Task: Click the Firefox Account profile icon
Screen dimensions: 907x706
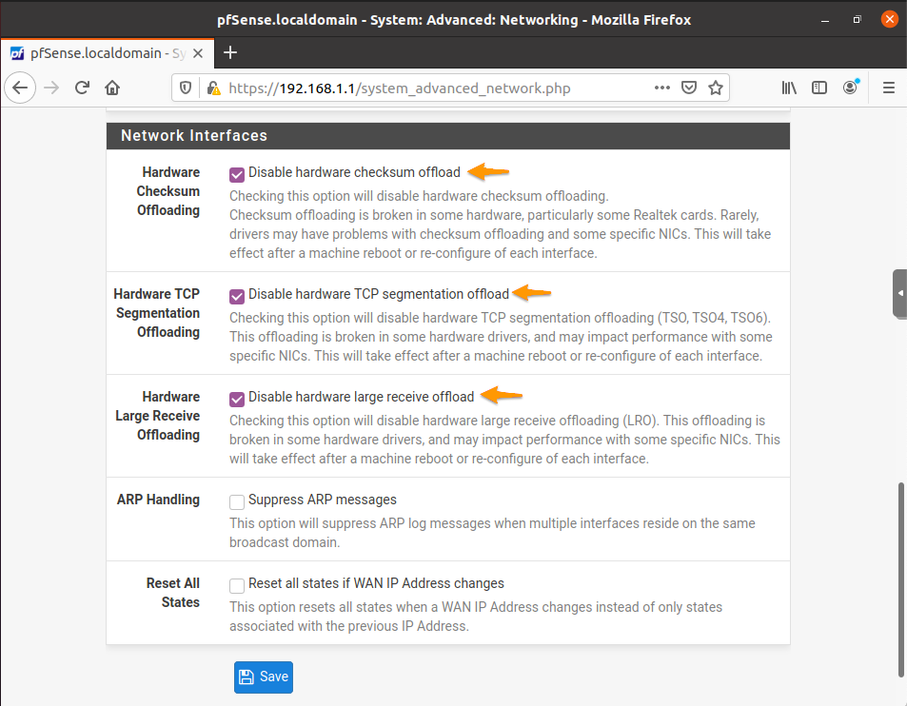Action: coord(850,87)
